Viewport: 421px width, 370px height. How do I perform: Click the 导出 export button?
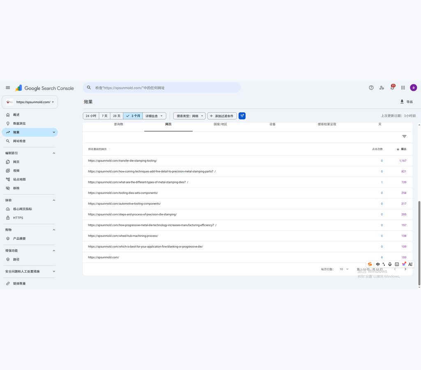407,102
